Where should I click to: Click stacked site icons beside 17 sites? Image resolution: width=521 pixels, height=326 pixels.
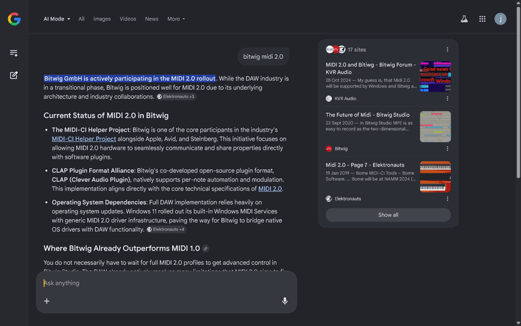[336, 49]
